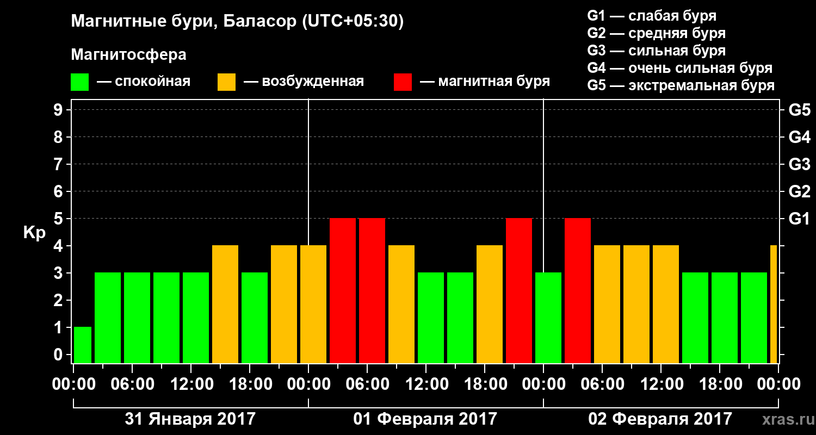Select the first green bar with Kp 1

coord(83,345)
